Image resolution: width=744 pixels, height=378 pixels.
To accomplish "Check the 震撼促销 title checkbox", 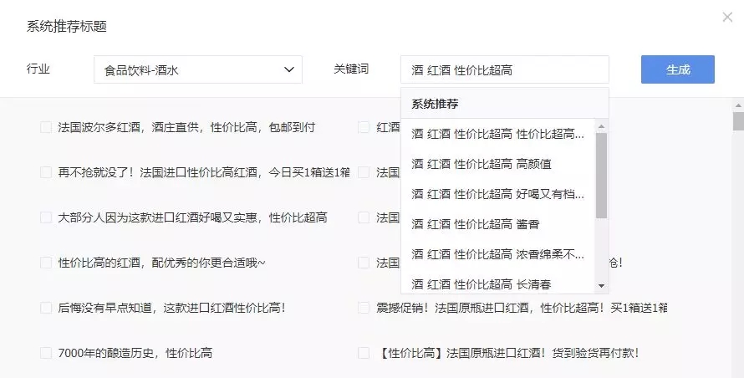I will (x=364, y=308).
